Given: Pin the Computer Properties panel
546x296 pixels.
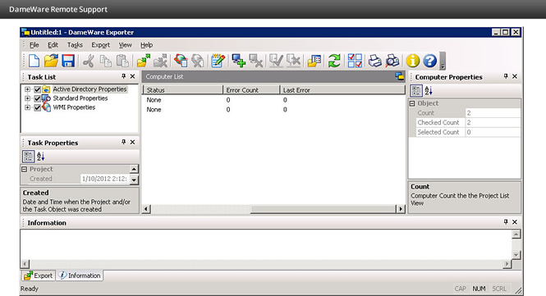Looking at the screenshot, I should [506, 76].
